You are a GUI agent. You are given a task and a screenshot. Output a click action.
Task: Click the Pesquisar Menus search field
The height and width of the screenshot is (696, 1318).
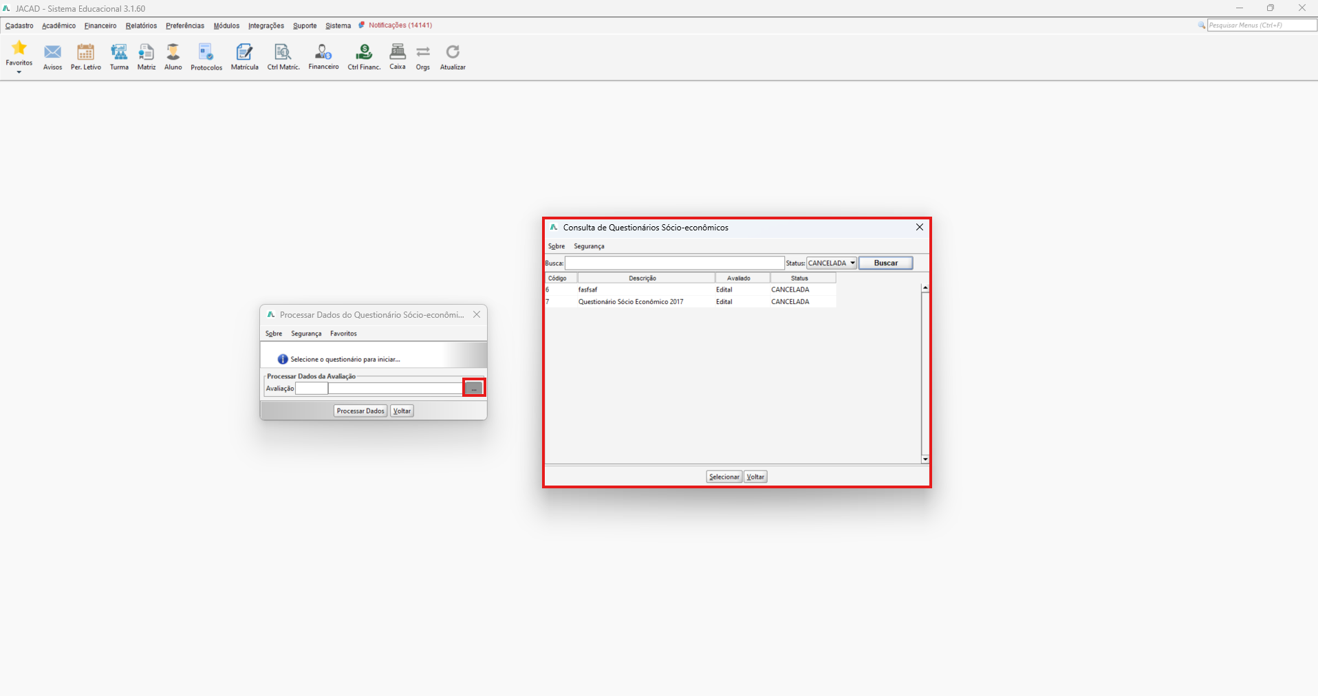1262,25
